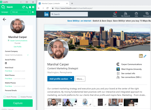Viewport: 151px width, 110px height.
Task: Click the browser back button
Action: point(39,8)
